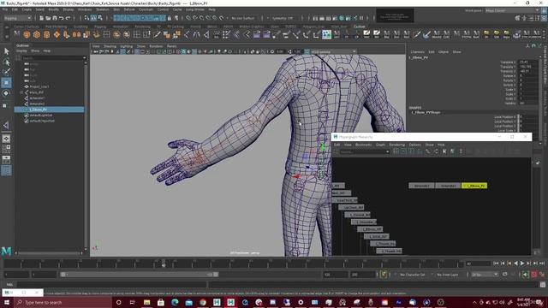
Task: Click the Redo arrow icon
Action: coord(68,18)
